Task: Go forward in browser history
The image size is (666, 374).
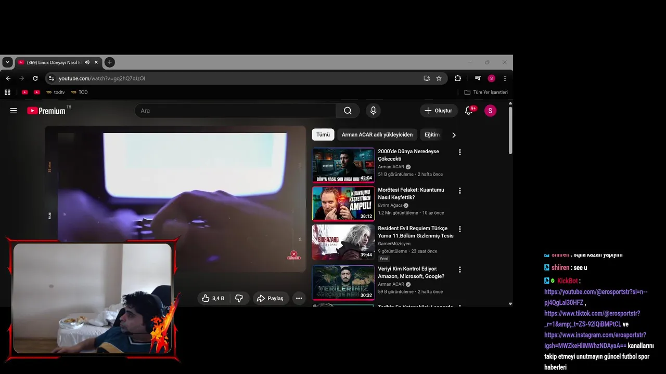Action: 22,78
